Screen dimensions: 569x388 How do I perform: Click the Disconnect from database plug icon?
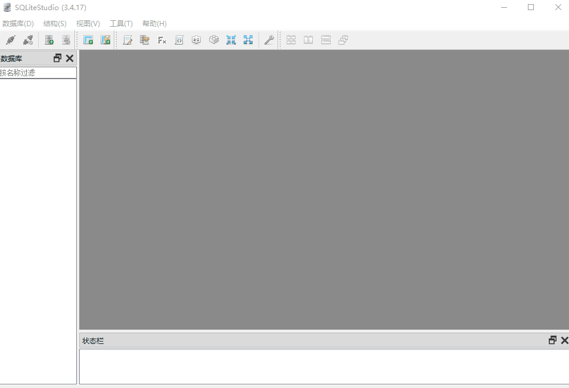28,40
